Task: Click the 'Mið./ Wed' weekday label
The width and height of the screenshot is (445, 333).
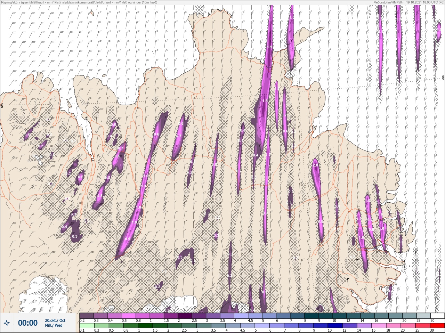Action: tap(54, 325)
